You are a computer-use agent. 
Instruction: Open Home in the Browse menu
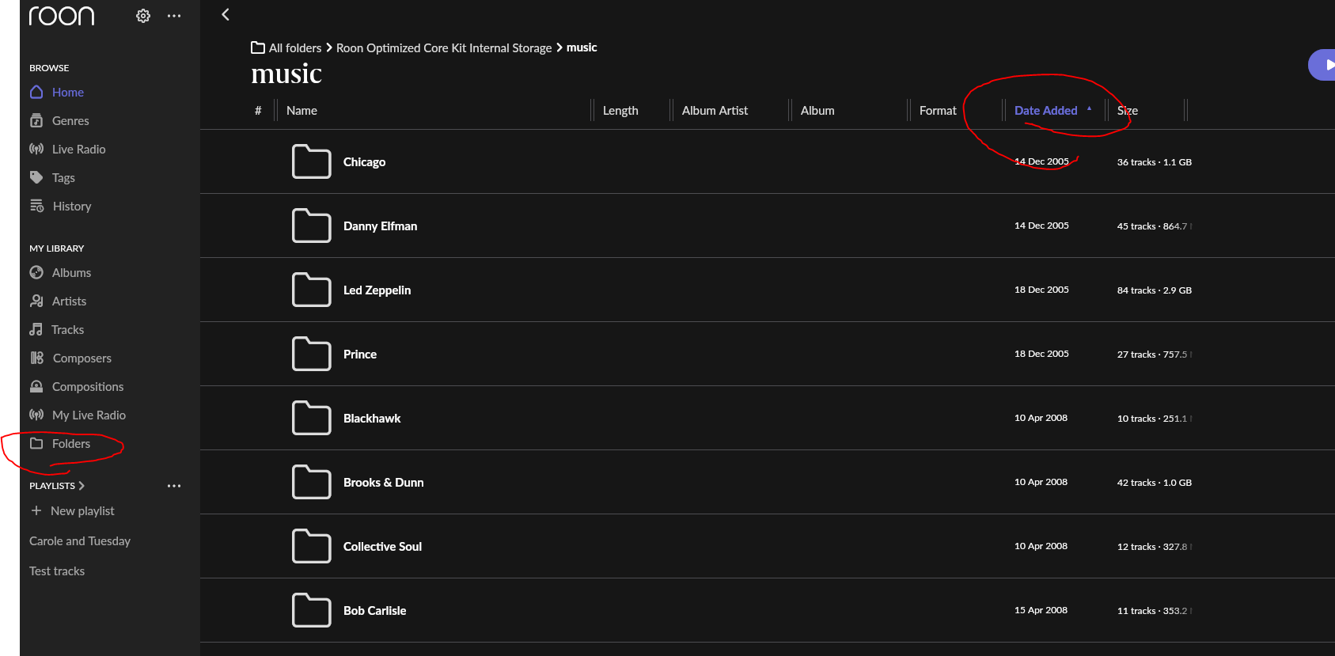pos(68,93)
